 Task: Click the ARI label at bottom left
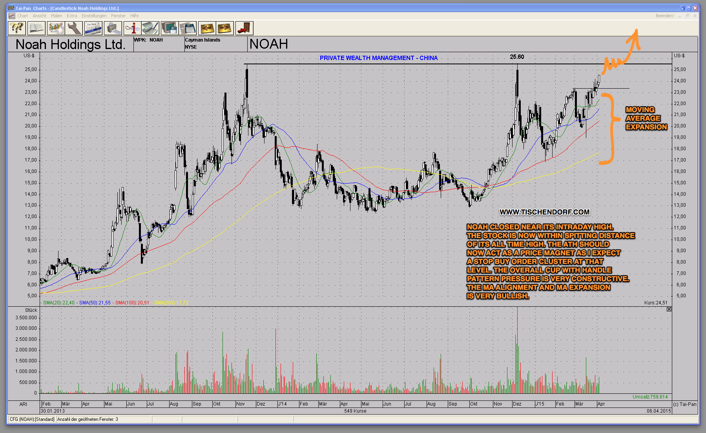[24, 404]
